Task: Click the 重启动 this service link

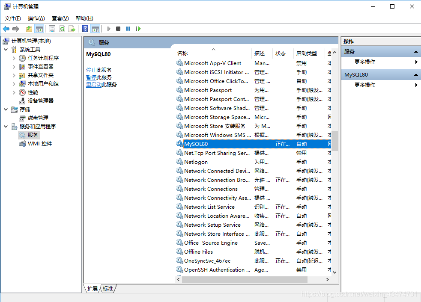Action: [94, 85]
